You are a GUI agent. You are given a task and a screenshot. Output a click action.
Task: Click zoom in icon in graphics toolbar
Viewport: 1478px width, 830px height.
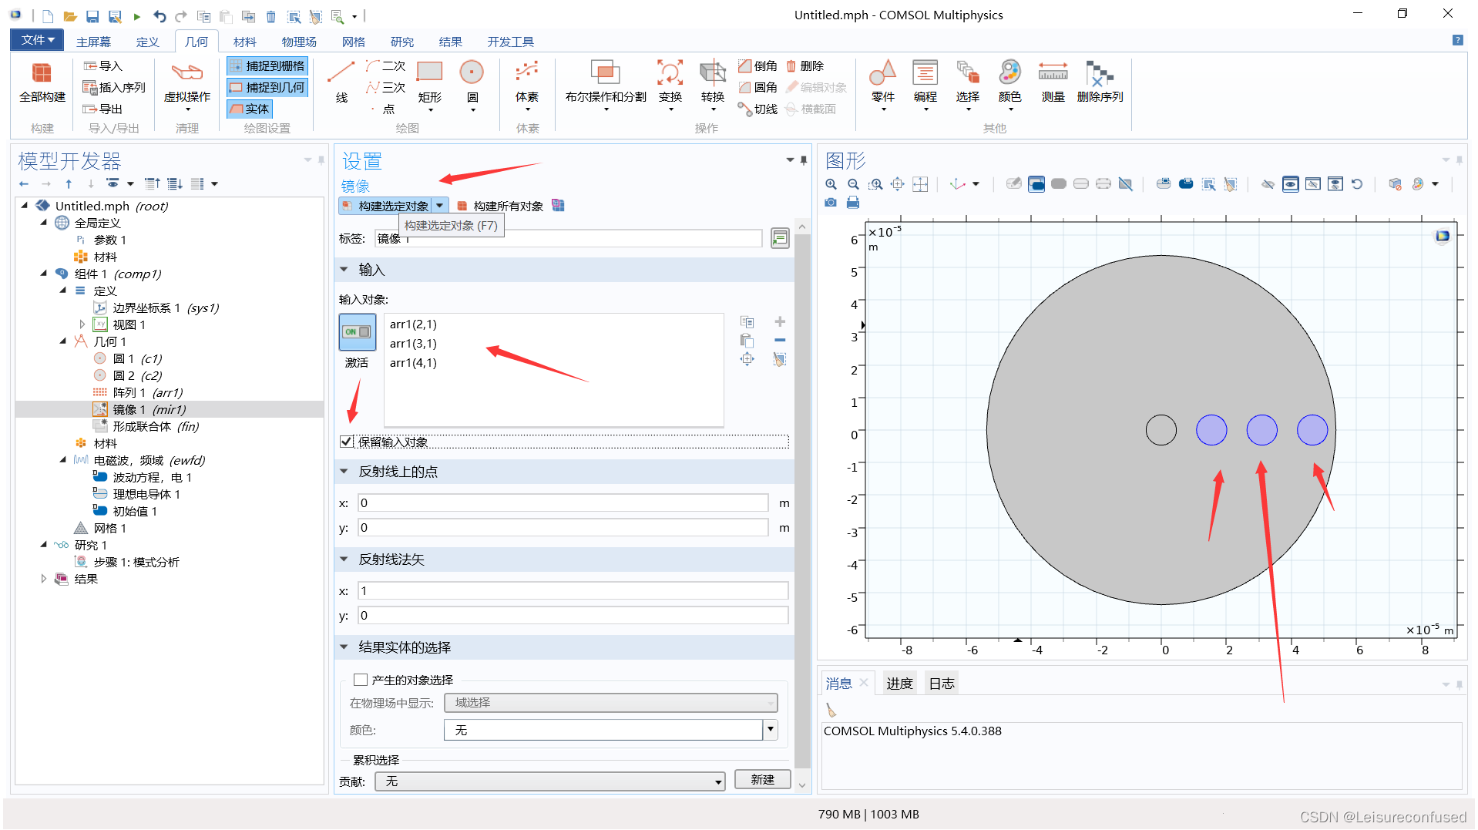(831, 184)
